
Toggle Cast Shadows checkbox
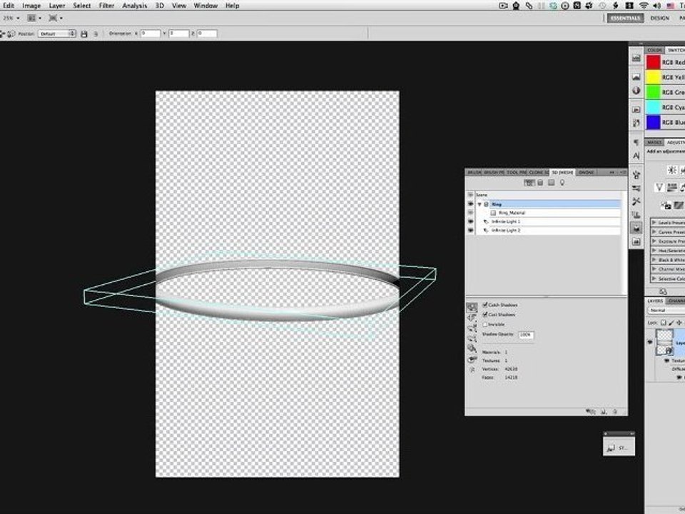pos(485,314)
